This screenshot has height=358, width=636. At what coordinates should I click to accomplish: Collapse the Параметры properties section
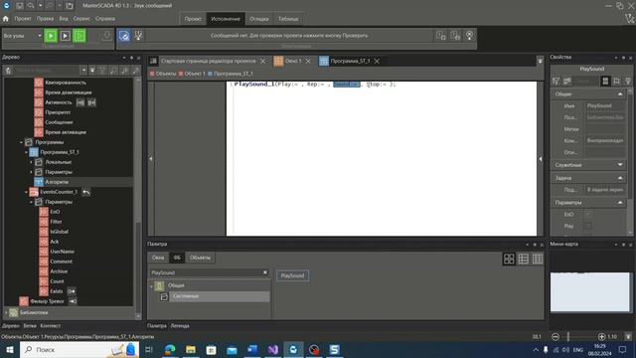620,202
